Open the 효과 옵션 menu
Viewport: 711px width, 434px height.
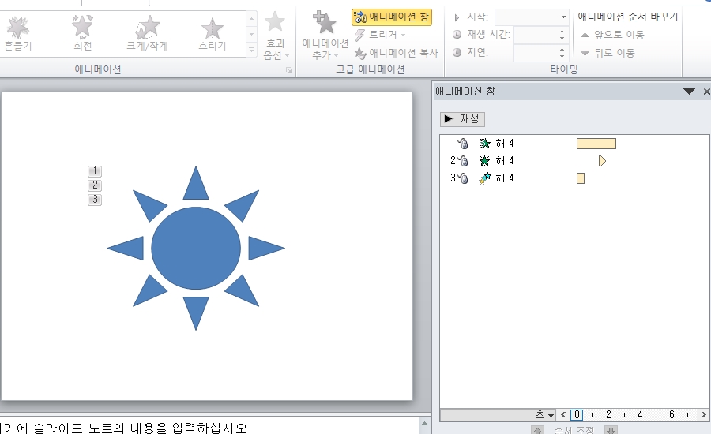pos(275,36)
